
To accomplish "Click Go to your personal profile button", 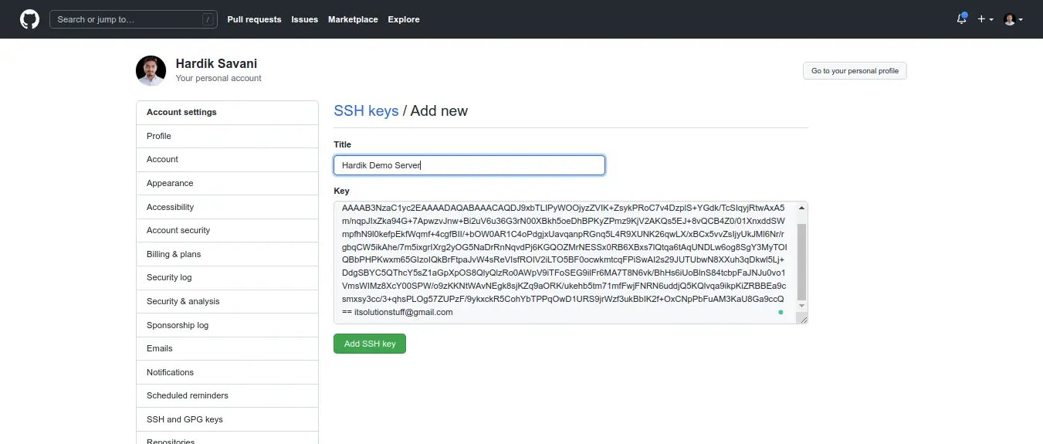I will point(855,71).
